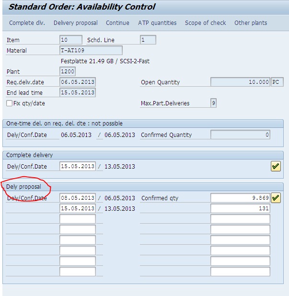Edit confirmed qty 9.869
The image size is (289, 296).
tap(240, 198)
